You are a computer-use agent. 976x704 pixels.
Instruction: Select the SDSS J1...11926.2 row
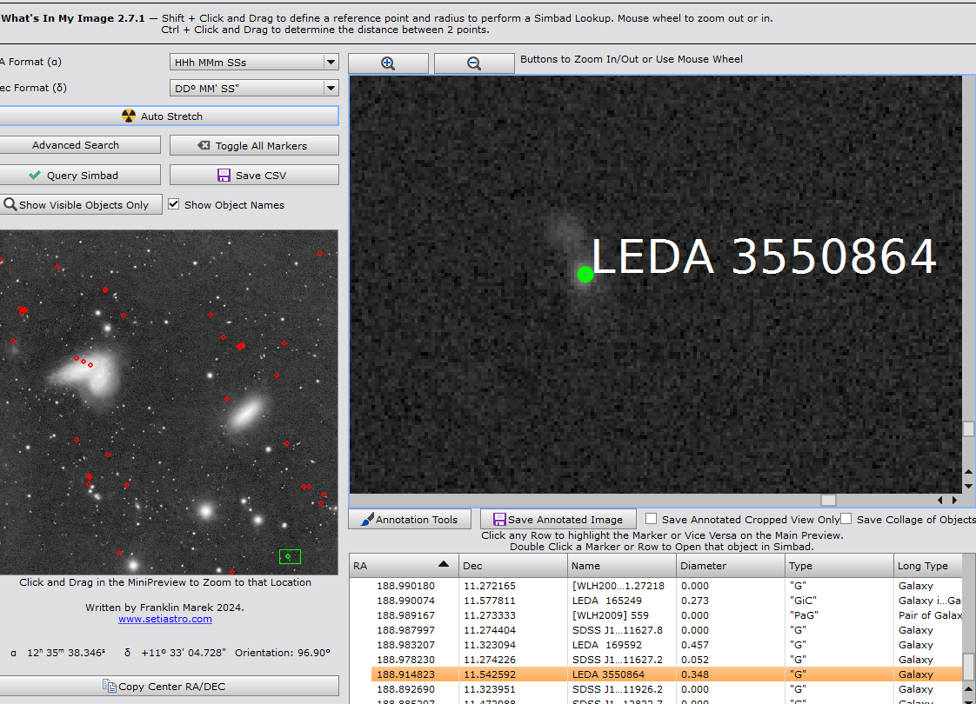[x=666, y=689]
